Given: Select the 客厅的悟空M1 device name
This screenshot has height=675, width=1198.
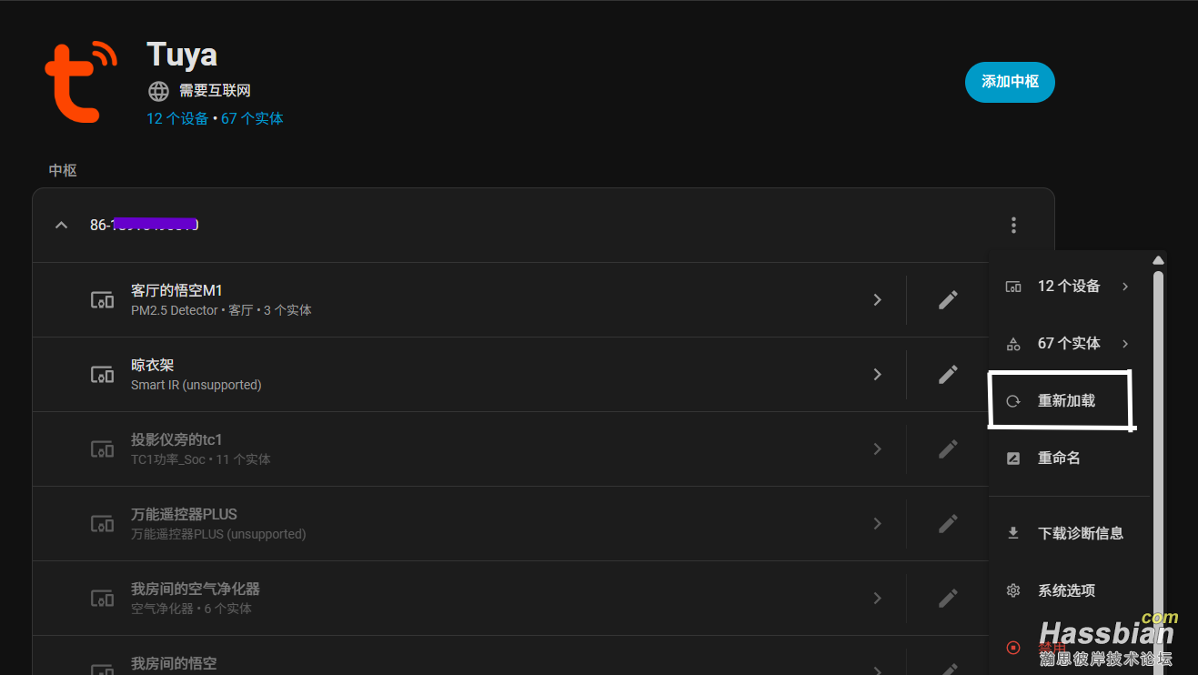Looking at the screenshot, I should [176, 290].
